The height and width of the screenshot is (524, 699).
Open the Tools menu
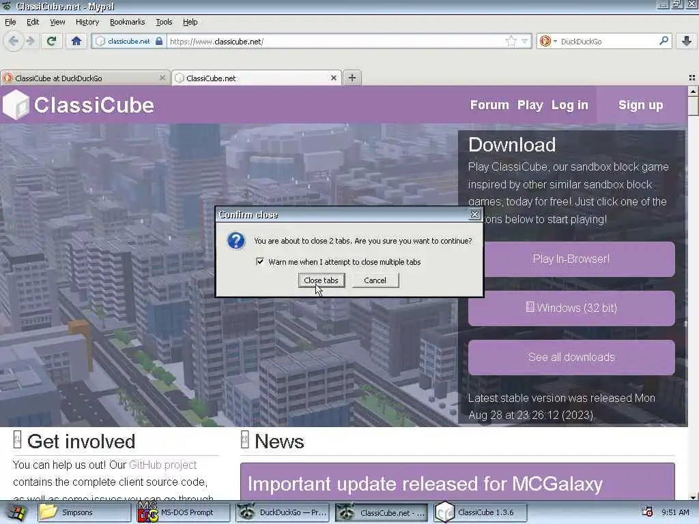pyautogui.click(x=164, y=22)
